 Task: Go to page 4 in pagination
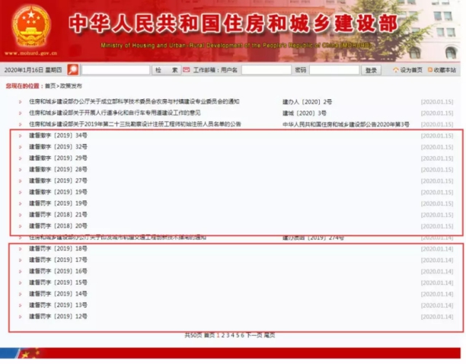point(233,335)
